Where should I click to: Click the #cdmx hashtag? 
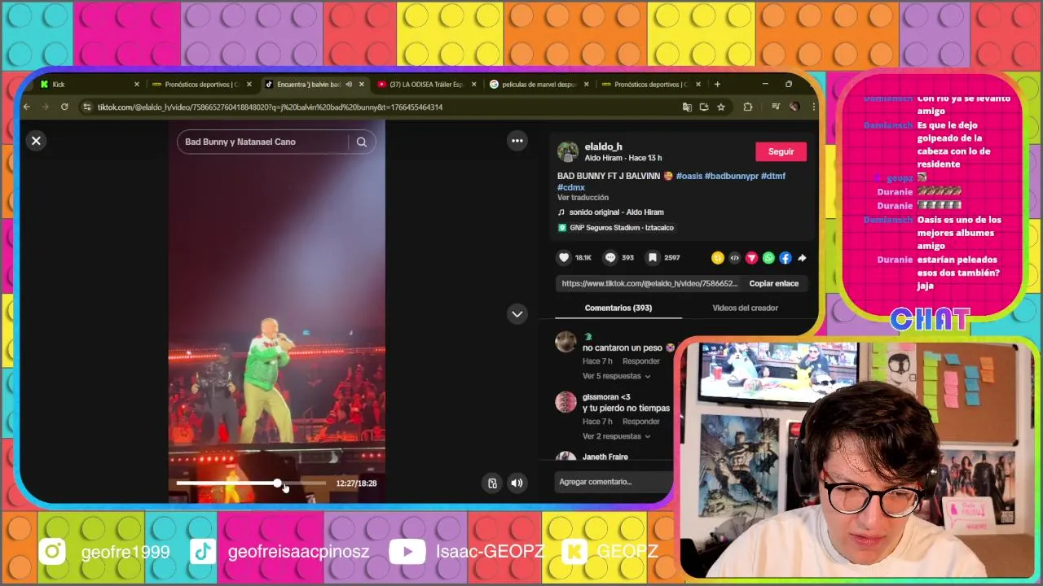(570, 187)
